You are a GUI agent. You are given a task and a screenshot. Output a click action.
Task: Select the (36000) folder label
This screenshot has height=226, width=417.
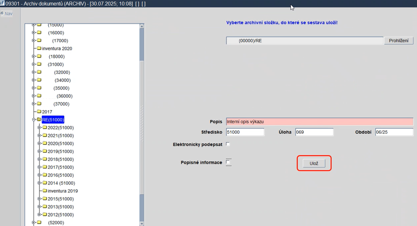pyautogui.click(x=65, y=96)
